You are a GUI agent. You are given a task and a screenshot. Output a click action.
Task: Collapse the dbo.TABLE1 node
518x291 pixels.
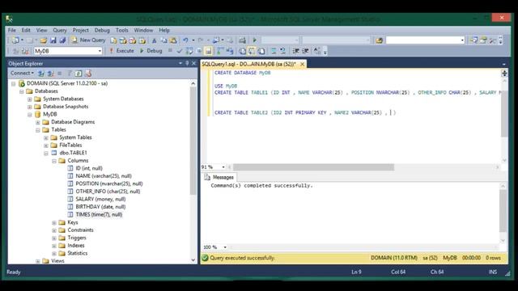coord(46,153)
